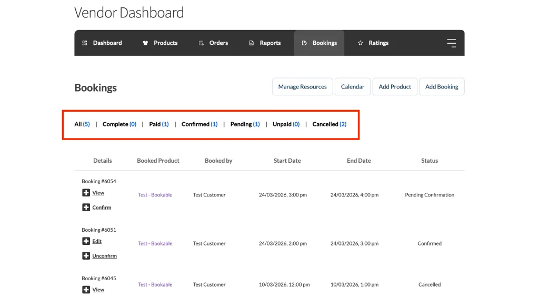Click the Orders list icon
The height and width of the screenshot is (306, 539).
tap(201, 43)
